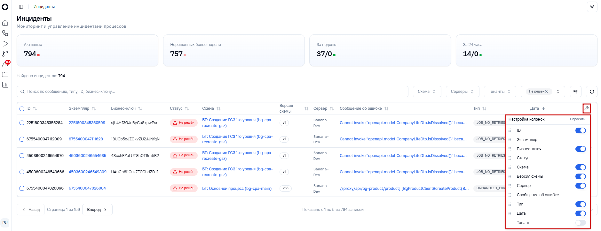Select row 6755400047026096
Viewport: 601px width, 231px height.
pyautogui.click(x=22, y=189)
